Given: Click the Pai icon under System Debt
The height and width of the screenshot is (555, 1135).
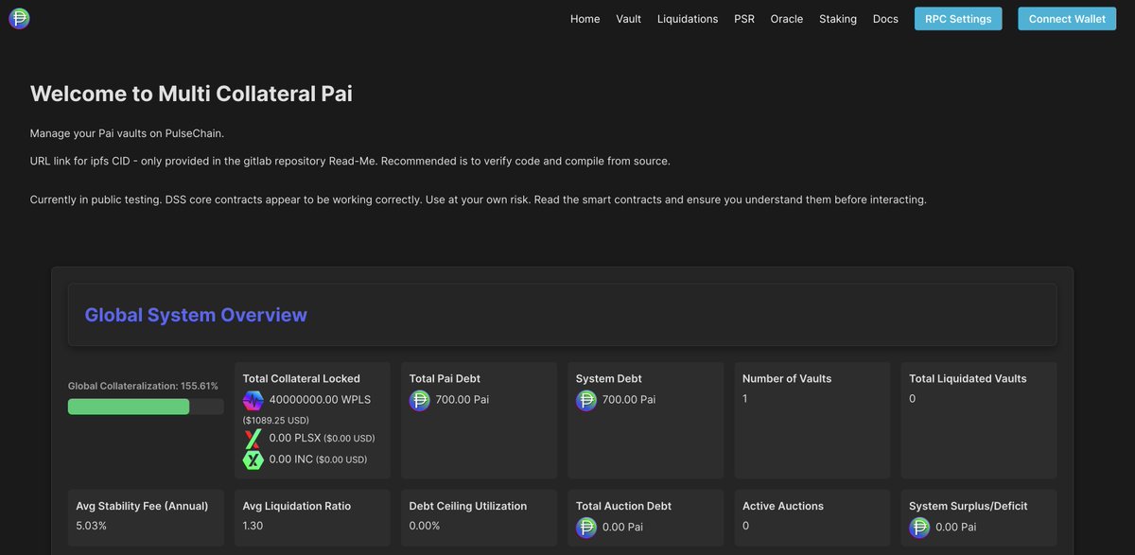Looking at the screenshot, I should click(x=586, y=400).
